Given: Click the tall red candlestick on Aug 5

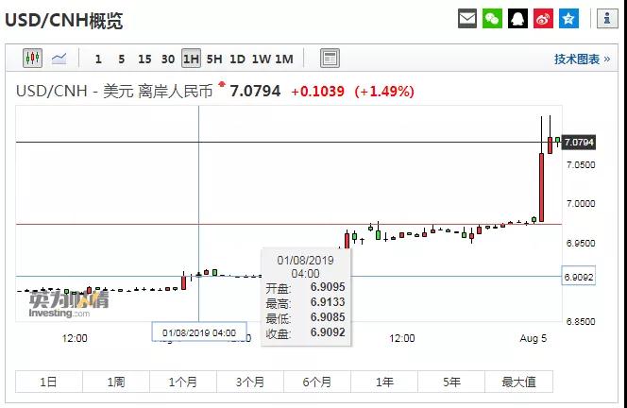Looking at the screenshot, I should pos(541,185).
